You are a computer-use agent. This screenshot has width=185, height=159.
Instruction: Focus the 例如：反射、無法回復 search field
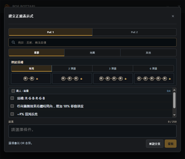[92, 42]
